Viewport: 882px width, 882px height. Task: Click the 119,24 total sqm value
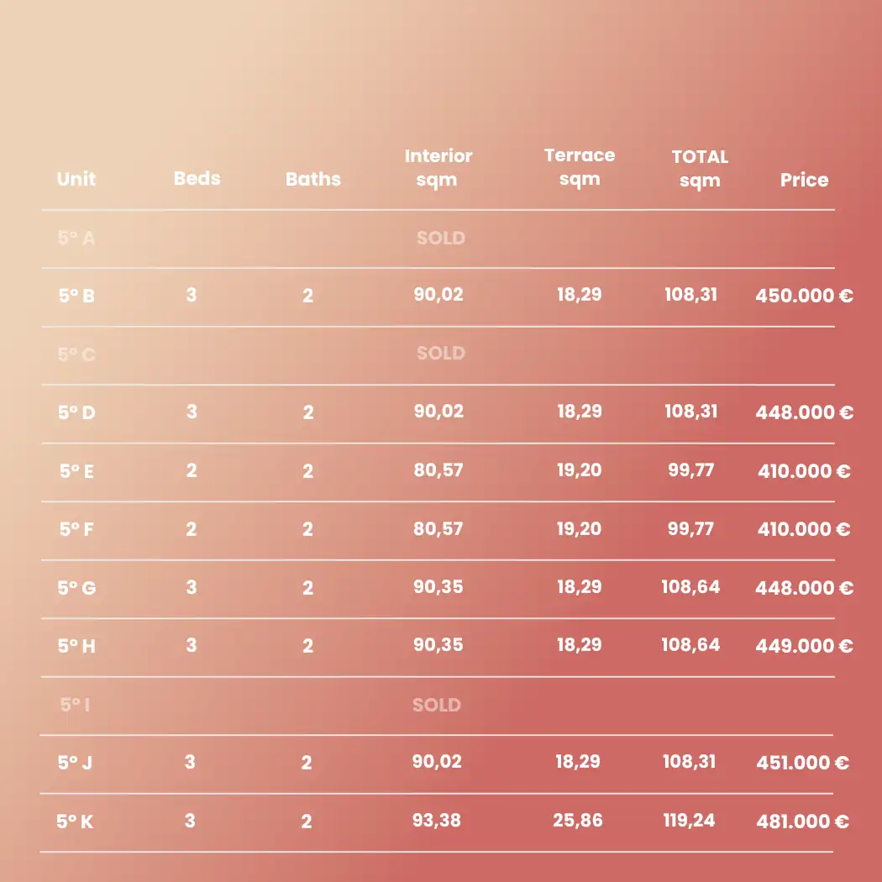pyautogui.click(x=689, y=821)
